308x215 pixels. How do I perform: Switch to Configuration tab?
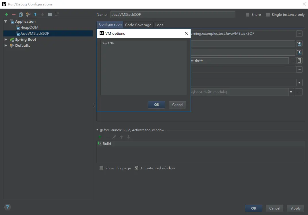tap(110, 24)
